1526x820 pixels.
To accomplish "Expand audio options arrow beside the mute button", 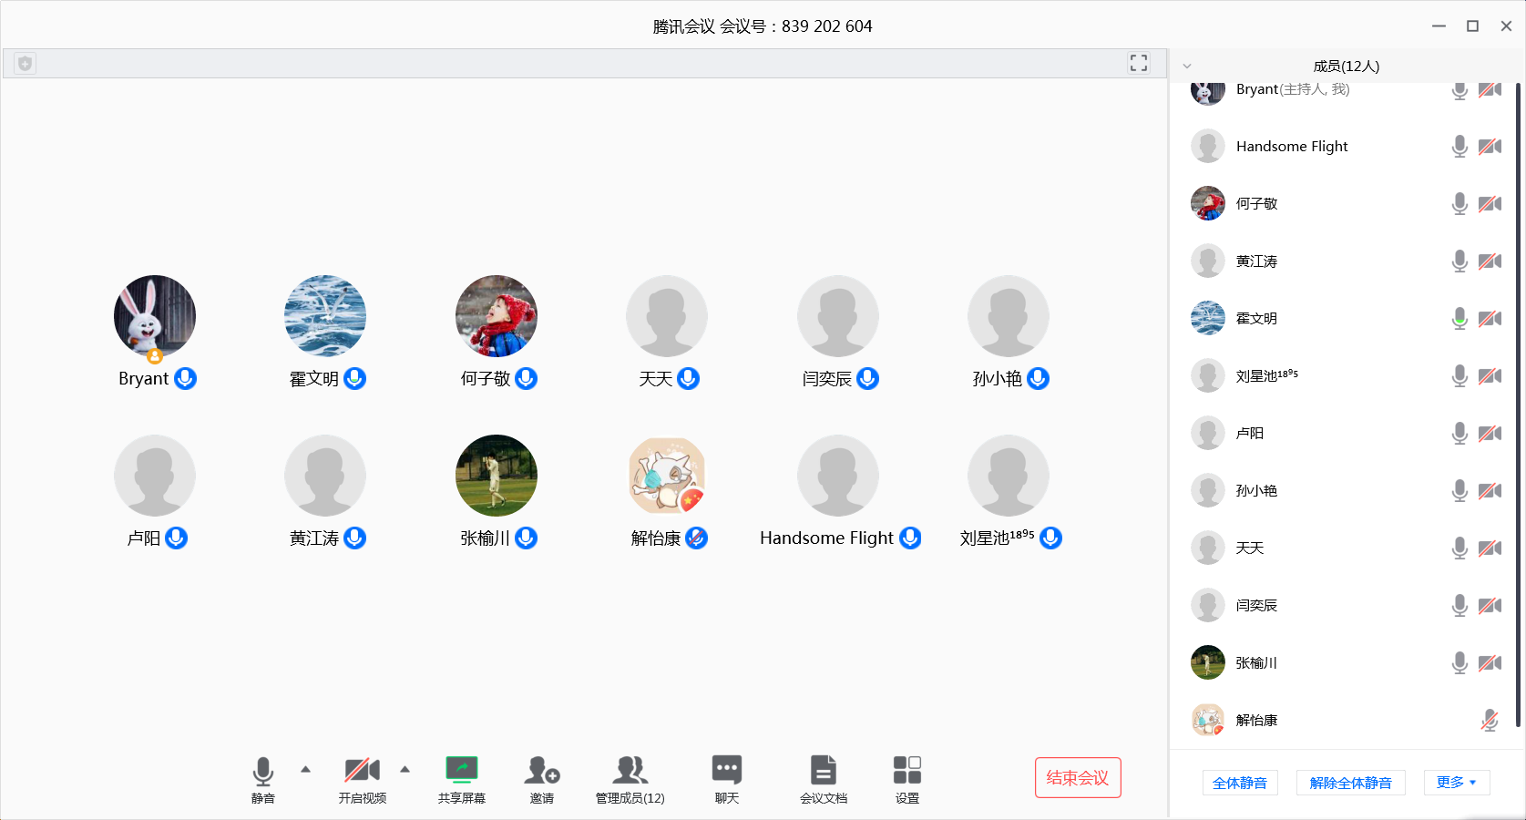I will point(306,770).
